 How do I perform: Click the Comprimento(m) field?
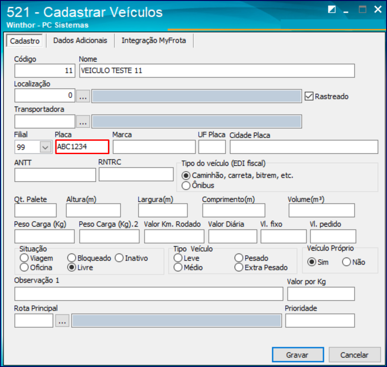click(x=234, y=210)
